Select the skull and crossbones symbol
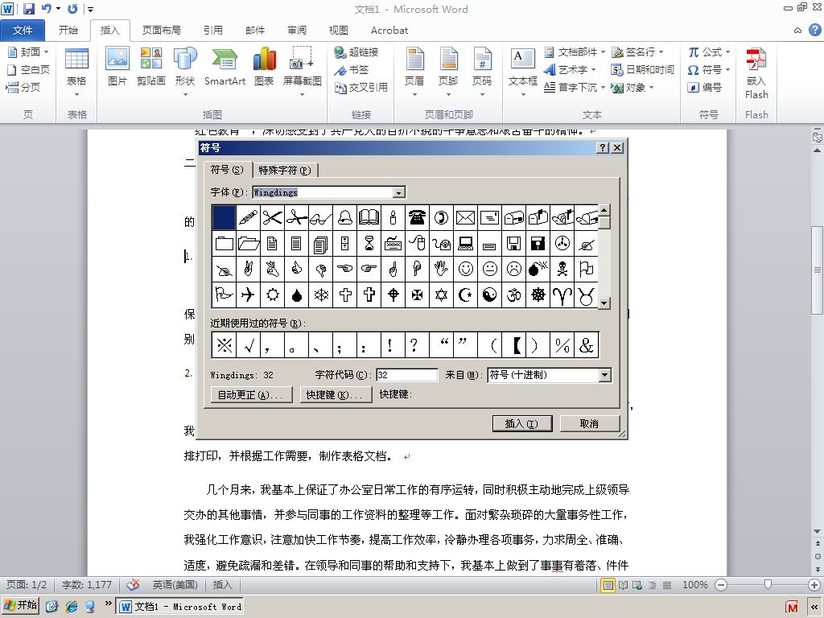Screen dimensions: 824x618 point(562,269)
